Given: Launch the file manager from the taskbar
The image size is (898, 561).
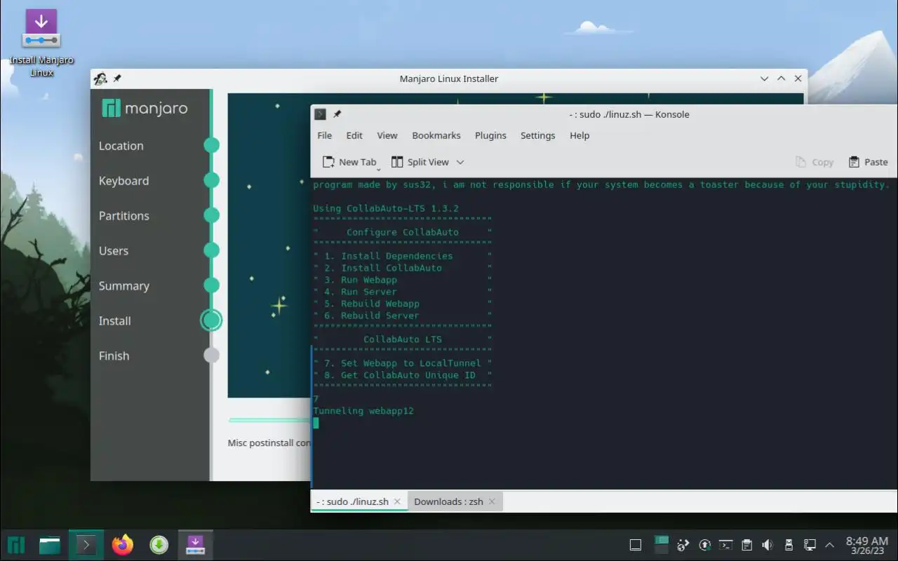Looking at the screenshot, I should click(x=50, y=545).
